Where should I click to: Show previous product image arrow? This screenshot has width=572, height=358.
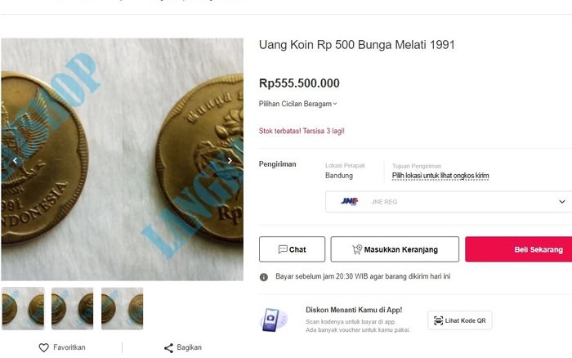14,161
